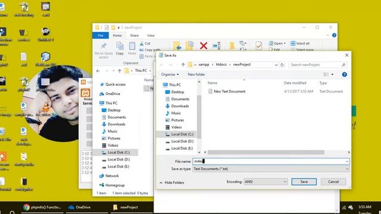Viewport: 381px width, 214px height.
Task: Click back arrow in Explorer window
Action: 98,71
